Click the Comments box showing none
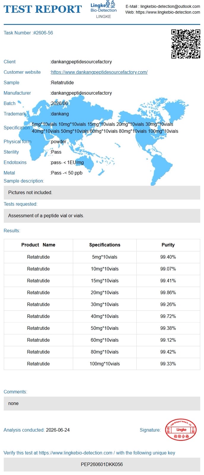This screenshot has width=204, height=475. coord(102,403)
